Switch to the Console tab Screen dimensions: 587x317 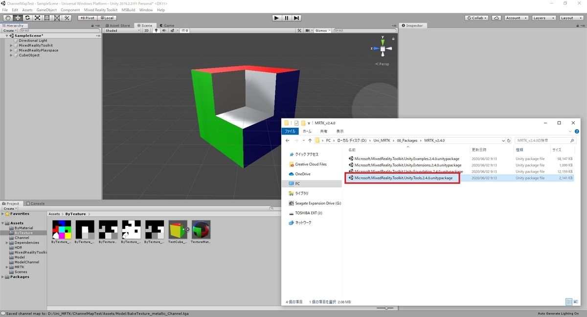click(x=35, y=203)
